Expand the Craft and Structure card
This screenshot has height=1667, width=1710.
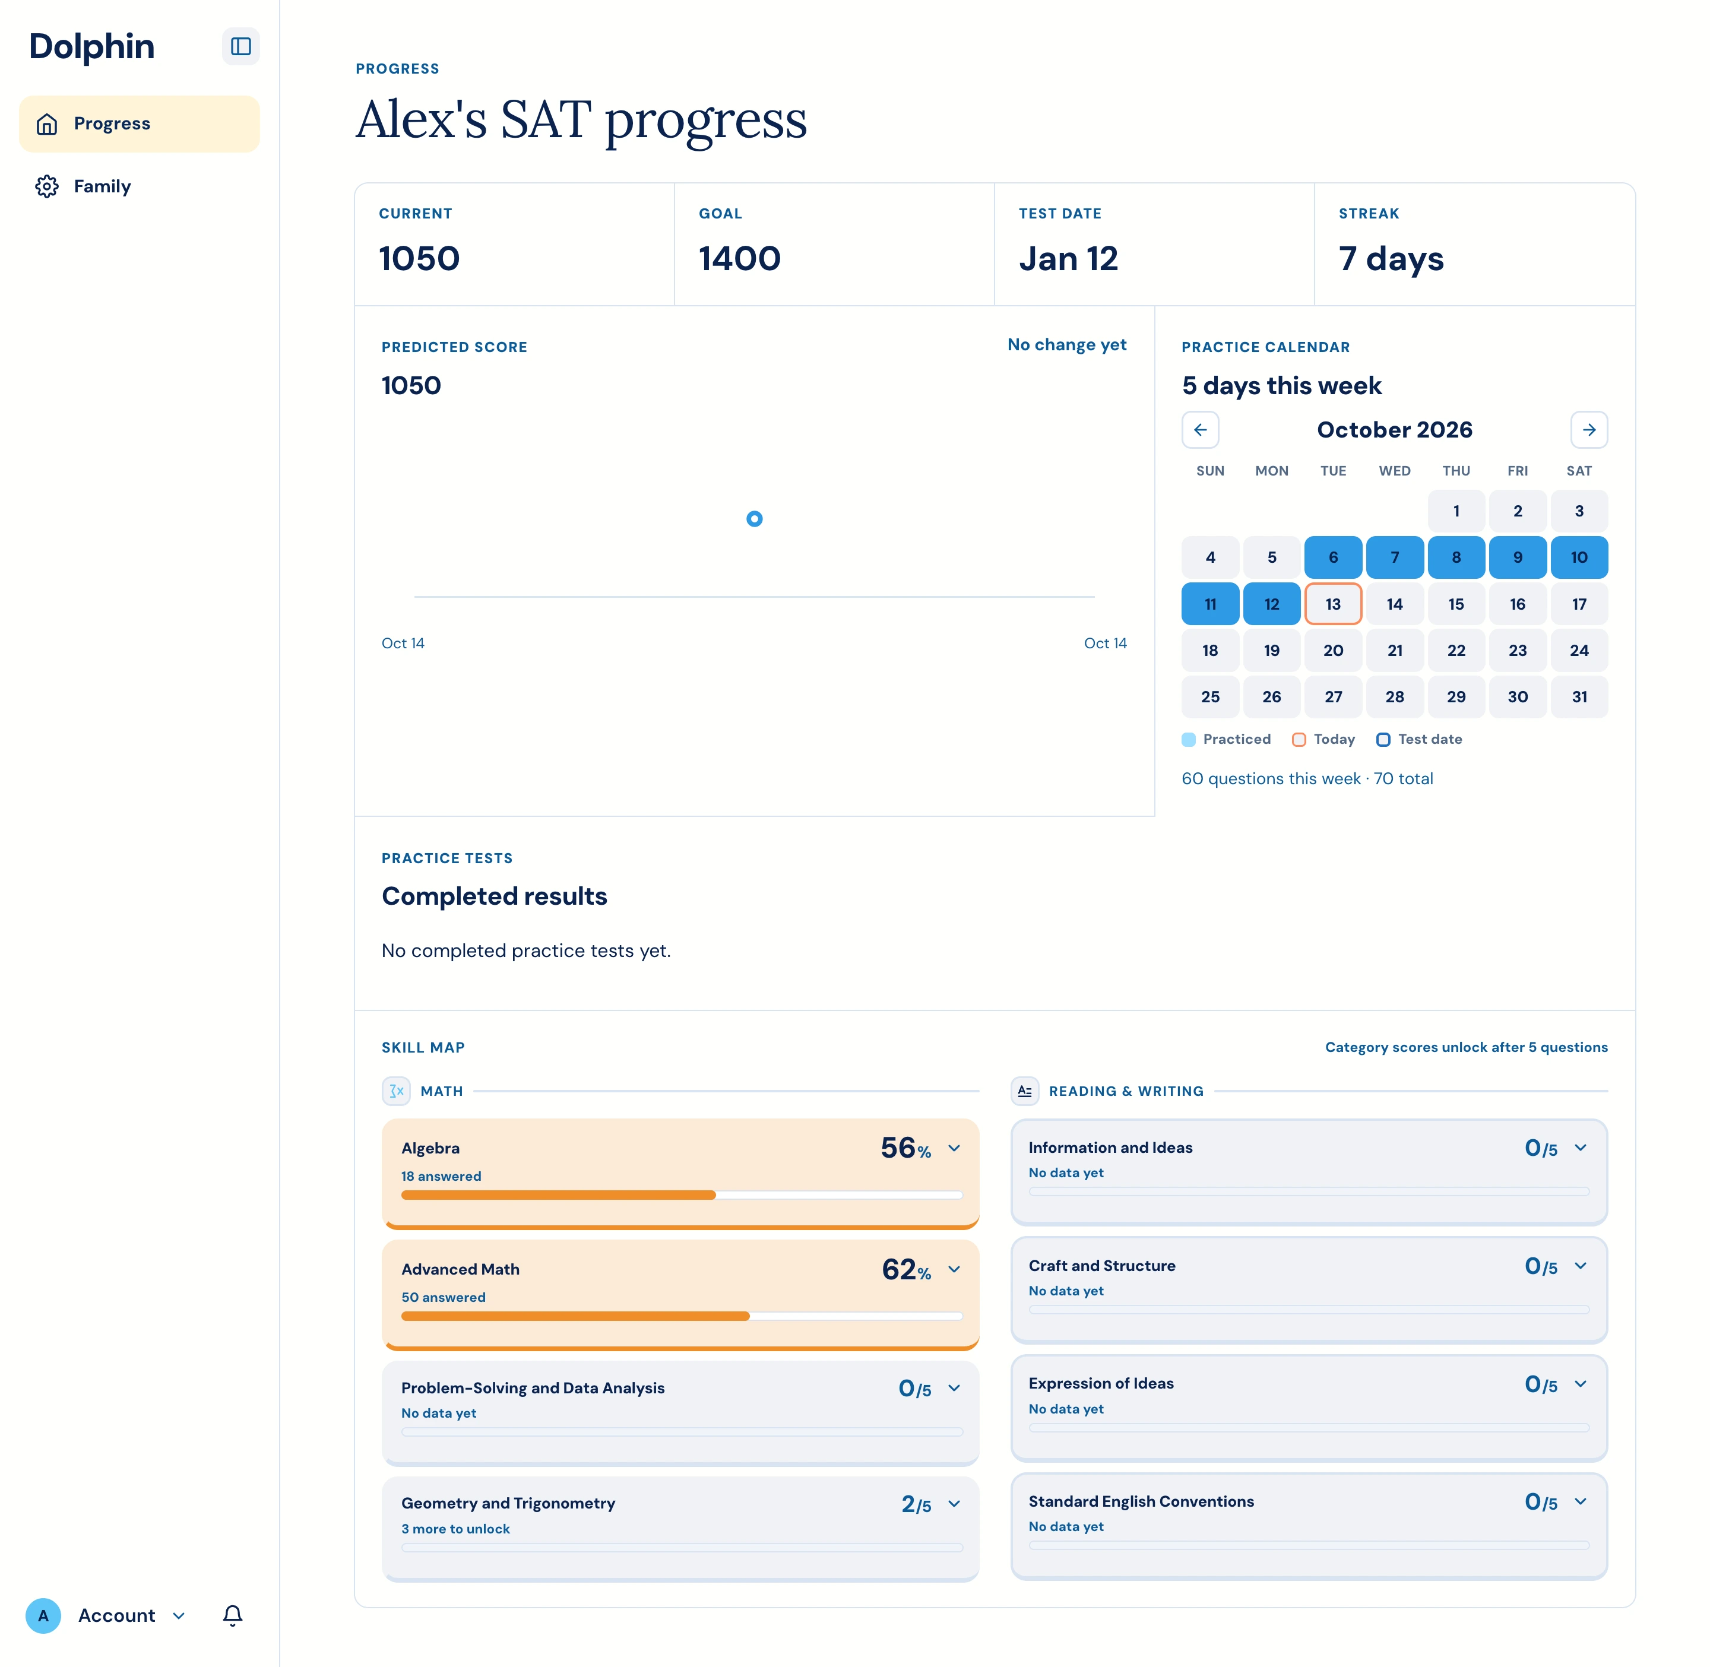1581,1265
